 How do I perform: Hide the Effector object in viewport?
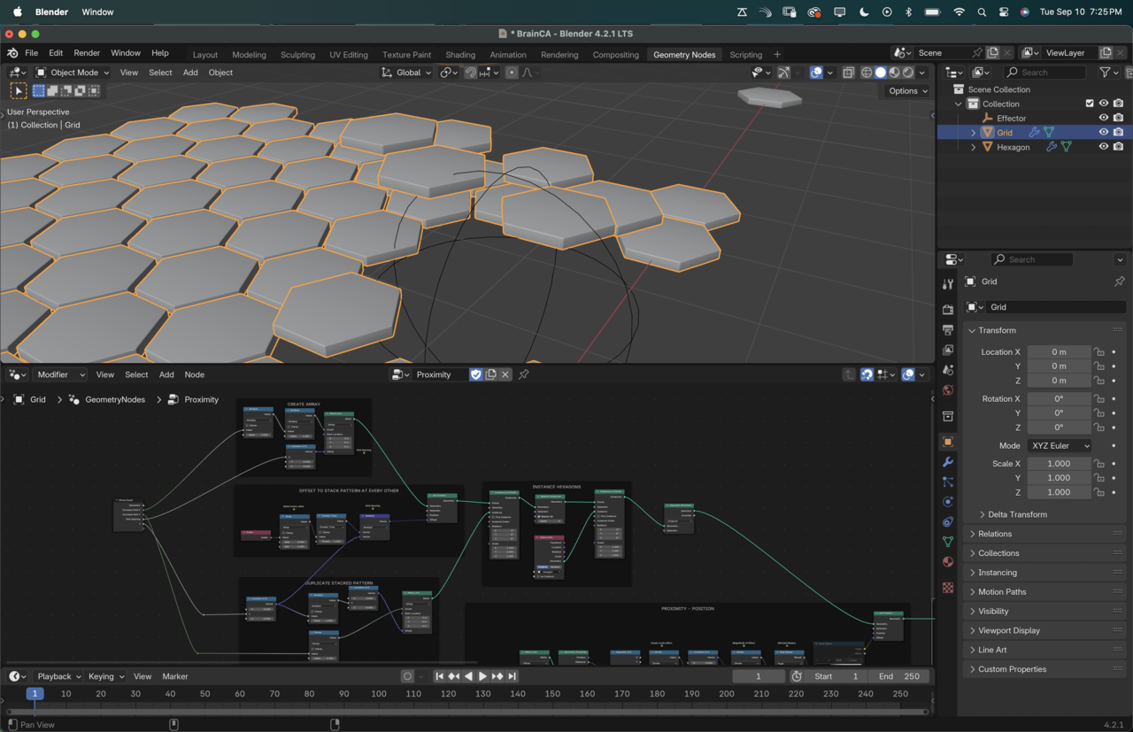coord(1103,118)
